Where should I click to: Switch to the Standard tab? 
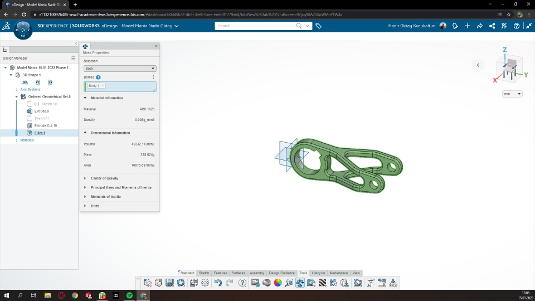pos(187,273)
